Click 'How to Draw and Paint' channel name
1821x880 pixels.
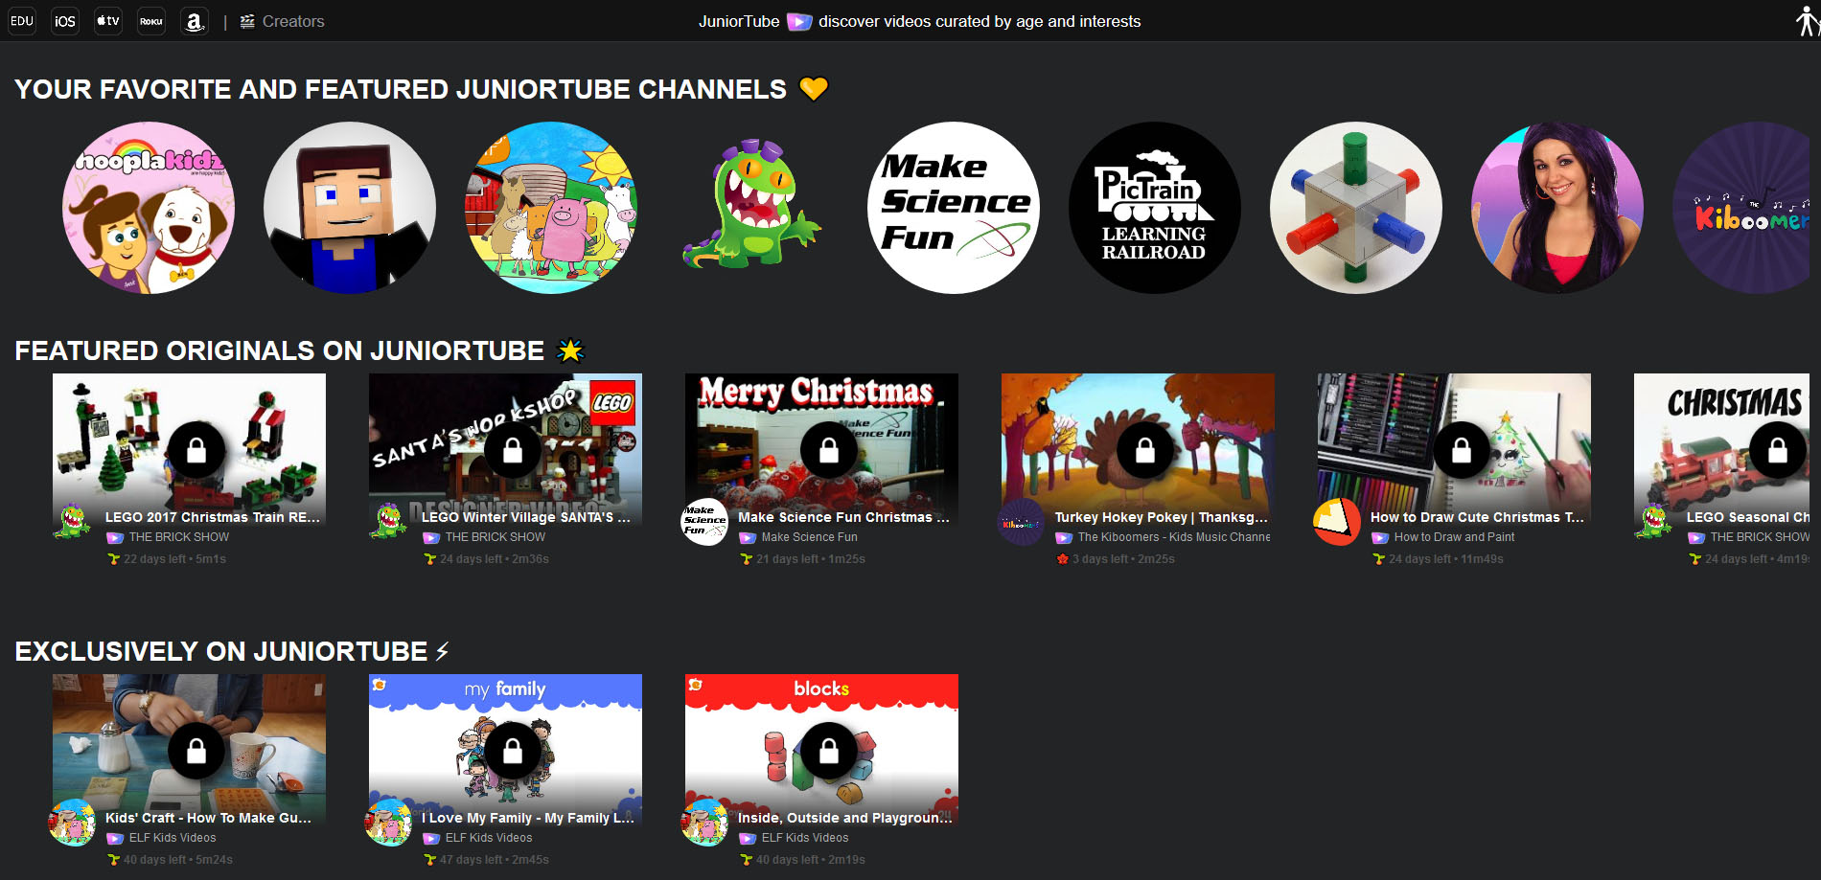point(1455,537)
